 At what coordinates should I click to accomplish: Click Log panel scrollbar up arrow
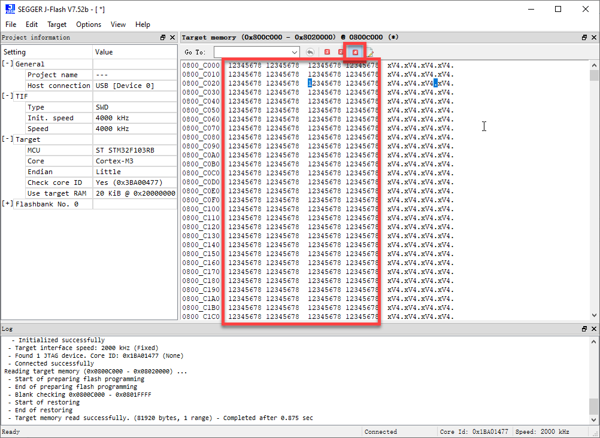[594, 342]
